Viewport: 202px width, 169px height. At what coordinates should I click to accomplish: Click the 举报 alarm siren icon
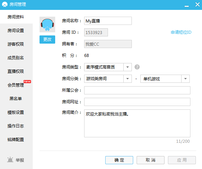10,160
